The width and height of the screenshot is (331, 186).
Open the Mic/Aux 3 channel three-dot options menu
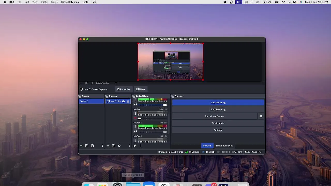(x=135, y=140)
